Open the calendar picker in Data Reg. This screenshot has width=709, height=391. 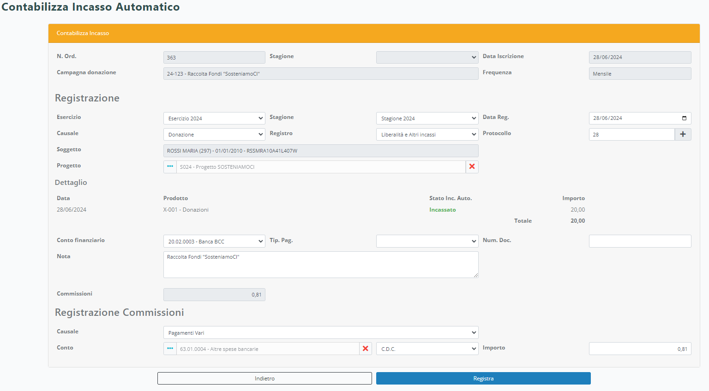pyautogui.click(x=684, y=118)
